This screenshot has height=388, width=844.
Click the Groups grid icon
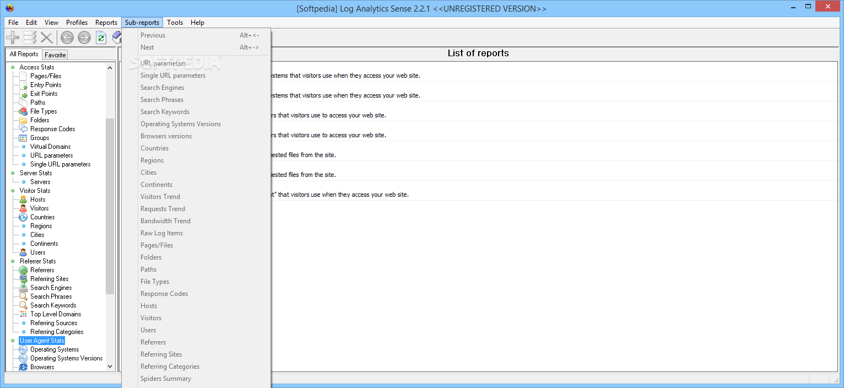tap(23, 138)
